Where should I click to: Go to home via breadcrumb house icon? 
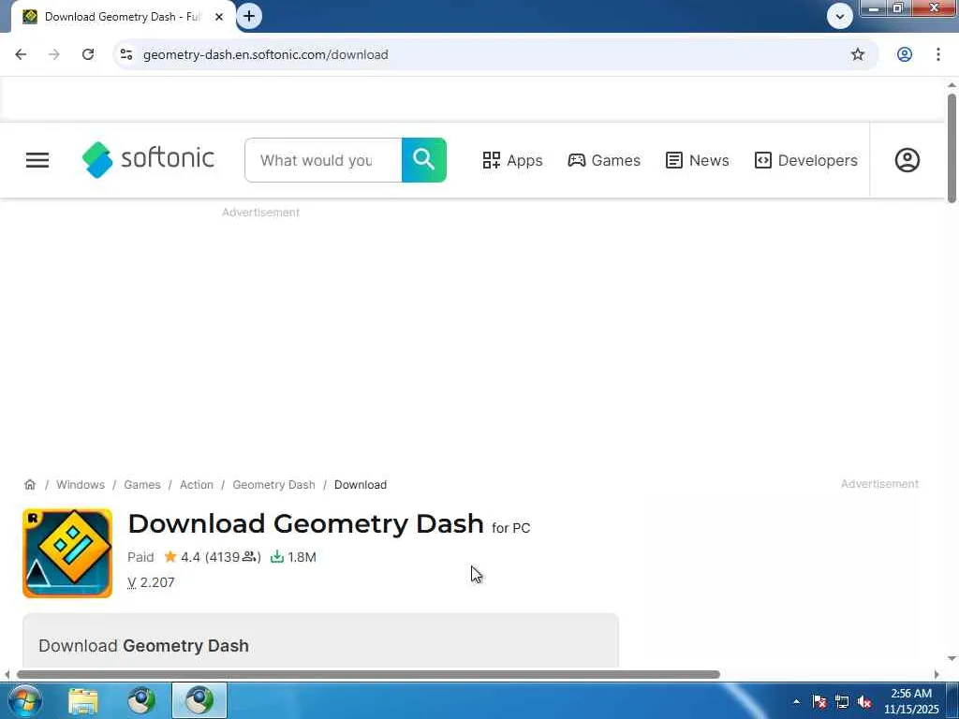tap(30, 485)
